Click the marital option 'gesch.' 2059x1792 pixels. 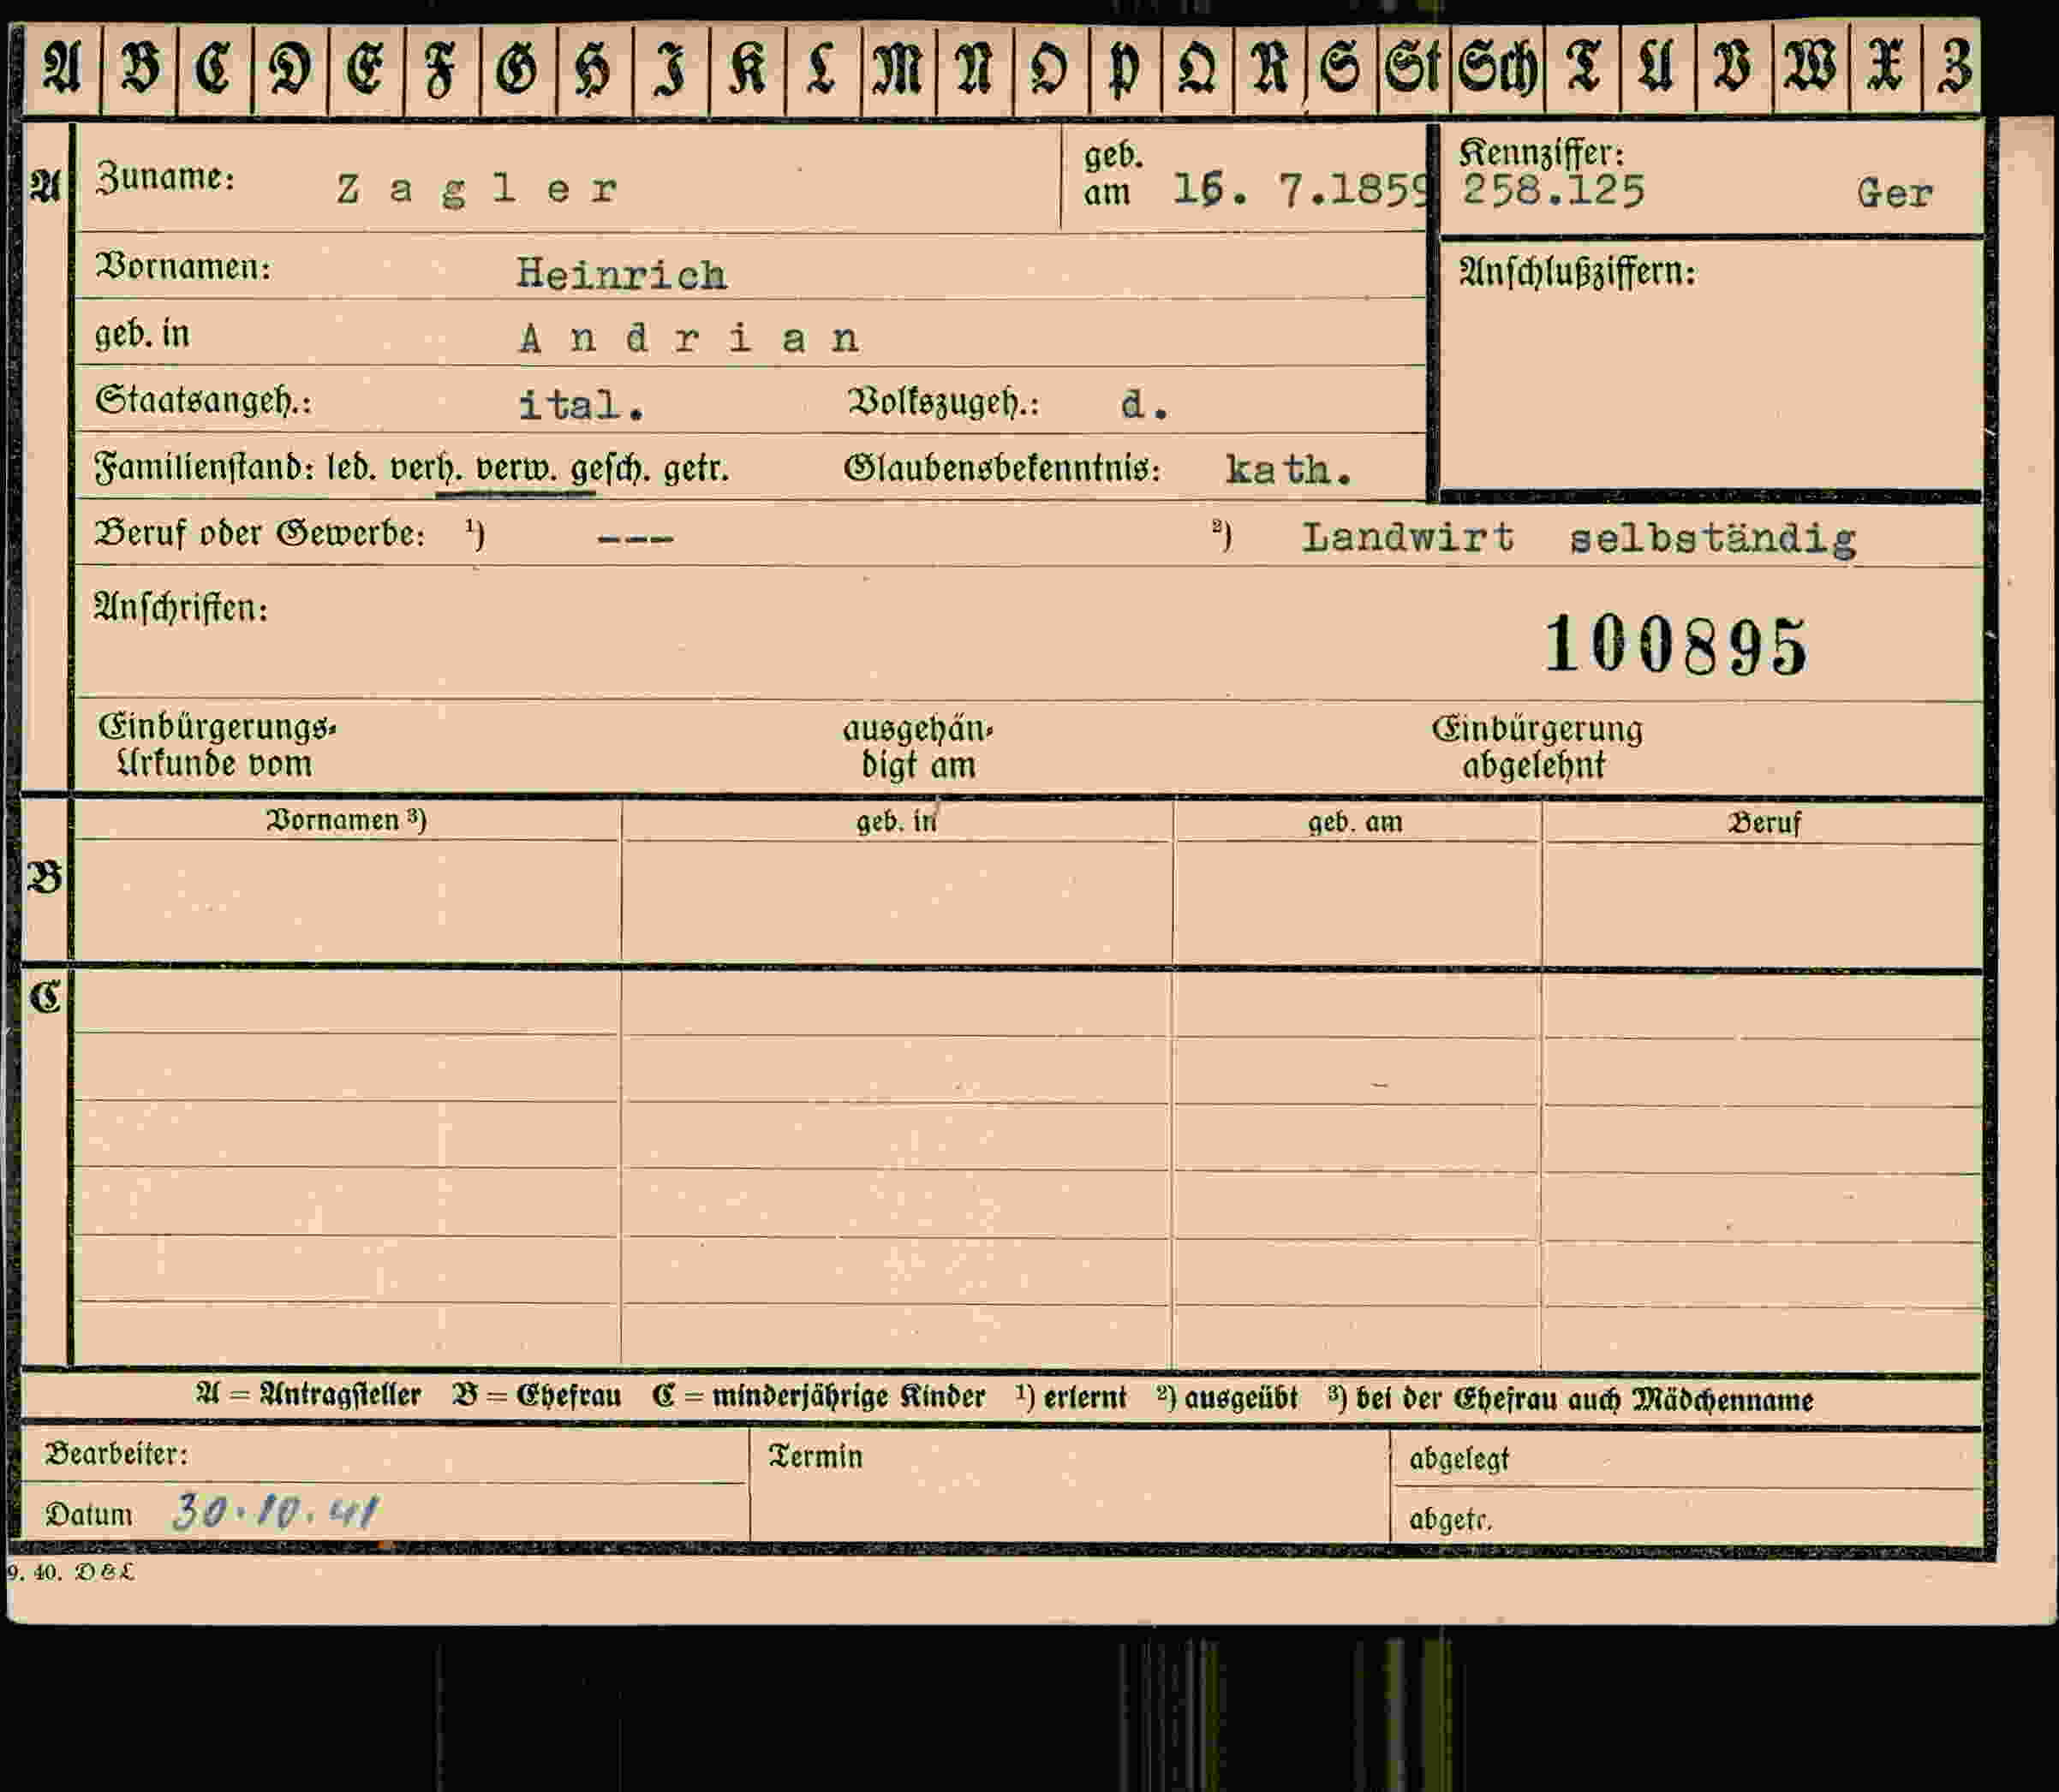pos(609,469)
